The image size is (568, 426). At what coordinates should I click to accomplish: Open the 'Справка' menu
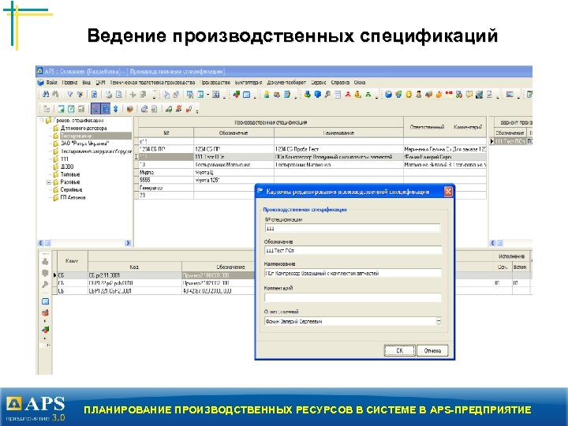click(x=340, y=82)
